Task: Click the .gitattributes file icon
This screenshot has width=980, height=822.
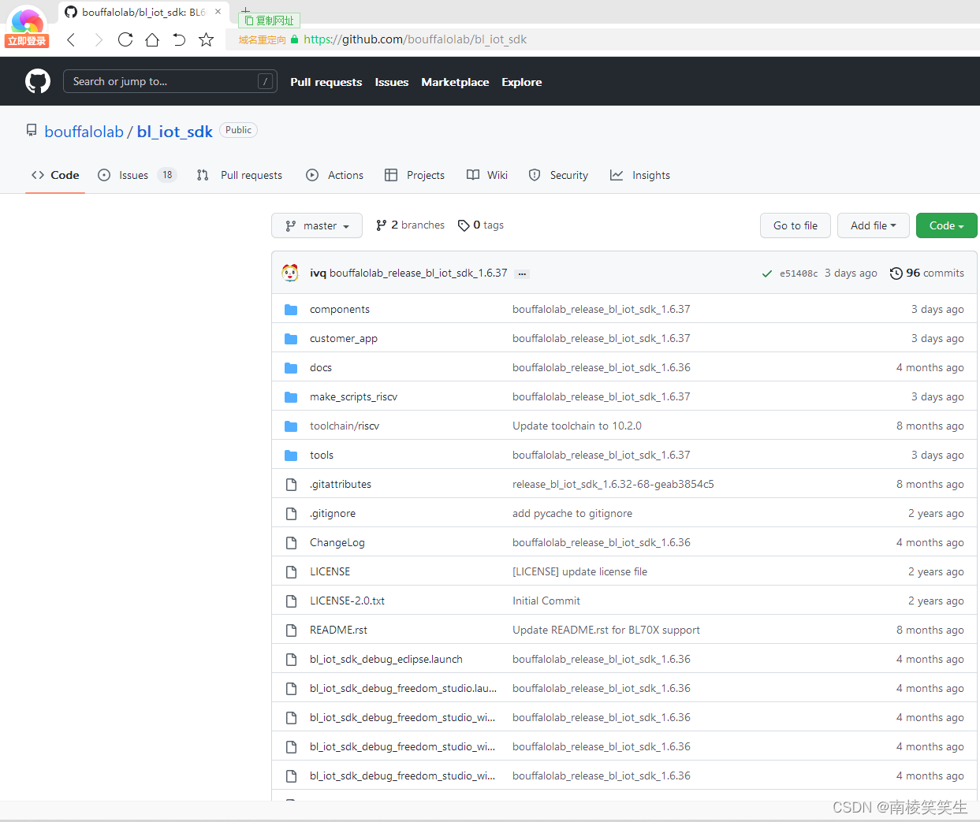Action: (x=291, y=485)
